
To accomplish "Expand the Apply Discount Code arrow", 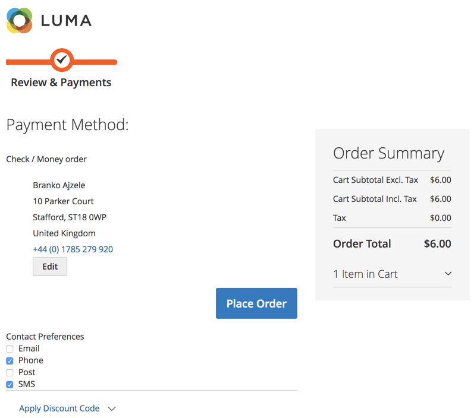I will tap(112, 408).
